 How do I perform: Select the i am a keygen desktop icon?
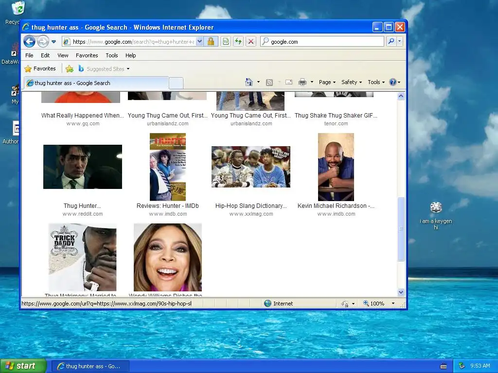tap(436, 216)
